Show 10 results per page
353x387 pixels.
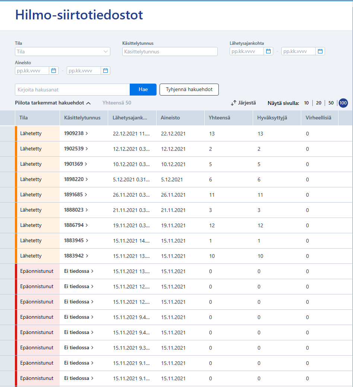306,103
